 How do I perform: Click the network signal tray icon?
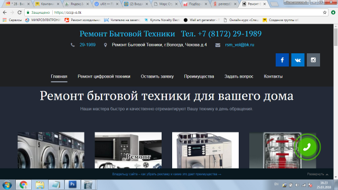tap(304, 185)
